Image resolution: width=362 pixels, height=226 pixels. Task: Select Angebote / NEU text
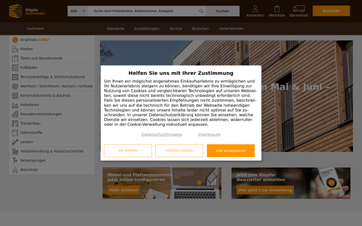point(34,40)
